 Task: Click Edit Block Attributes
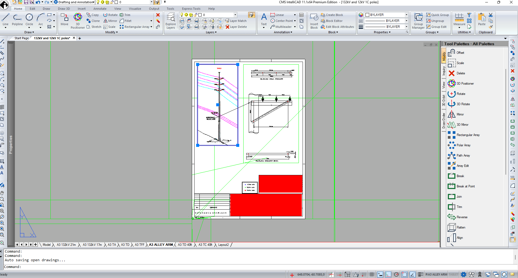tap(337, 27)
